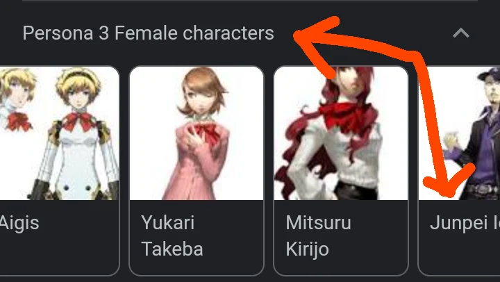Collapse the Persona 3 Female characters section
This screenshot has width=500, height=282.
[461, 33]
